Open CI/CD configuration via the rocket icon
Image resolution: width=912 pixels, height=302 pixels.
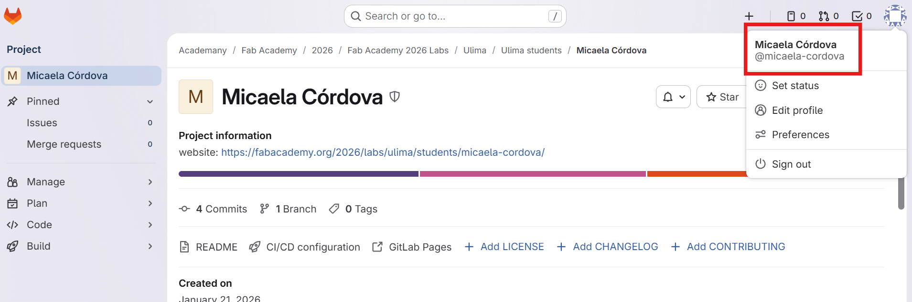point(255,247)
